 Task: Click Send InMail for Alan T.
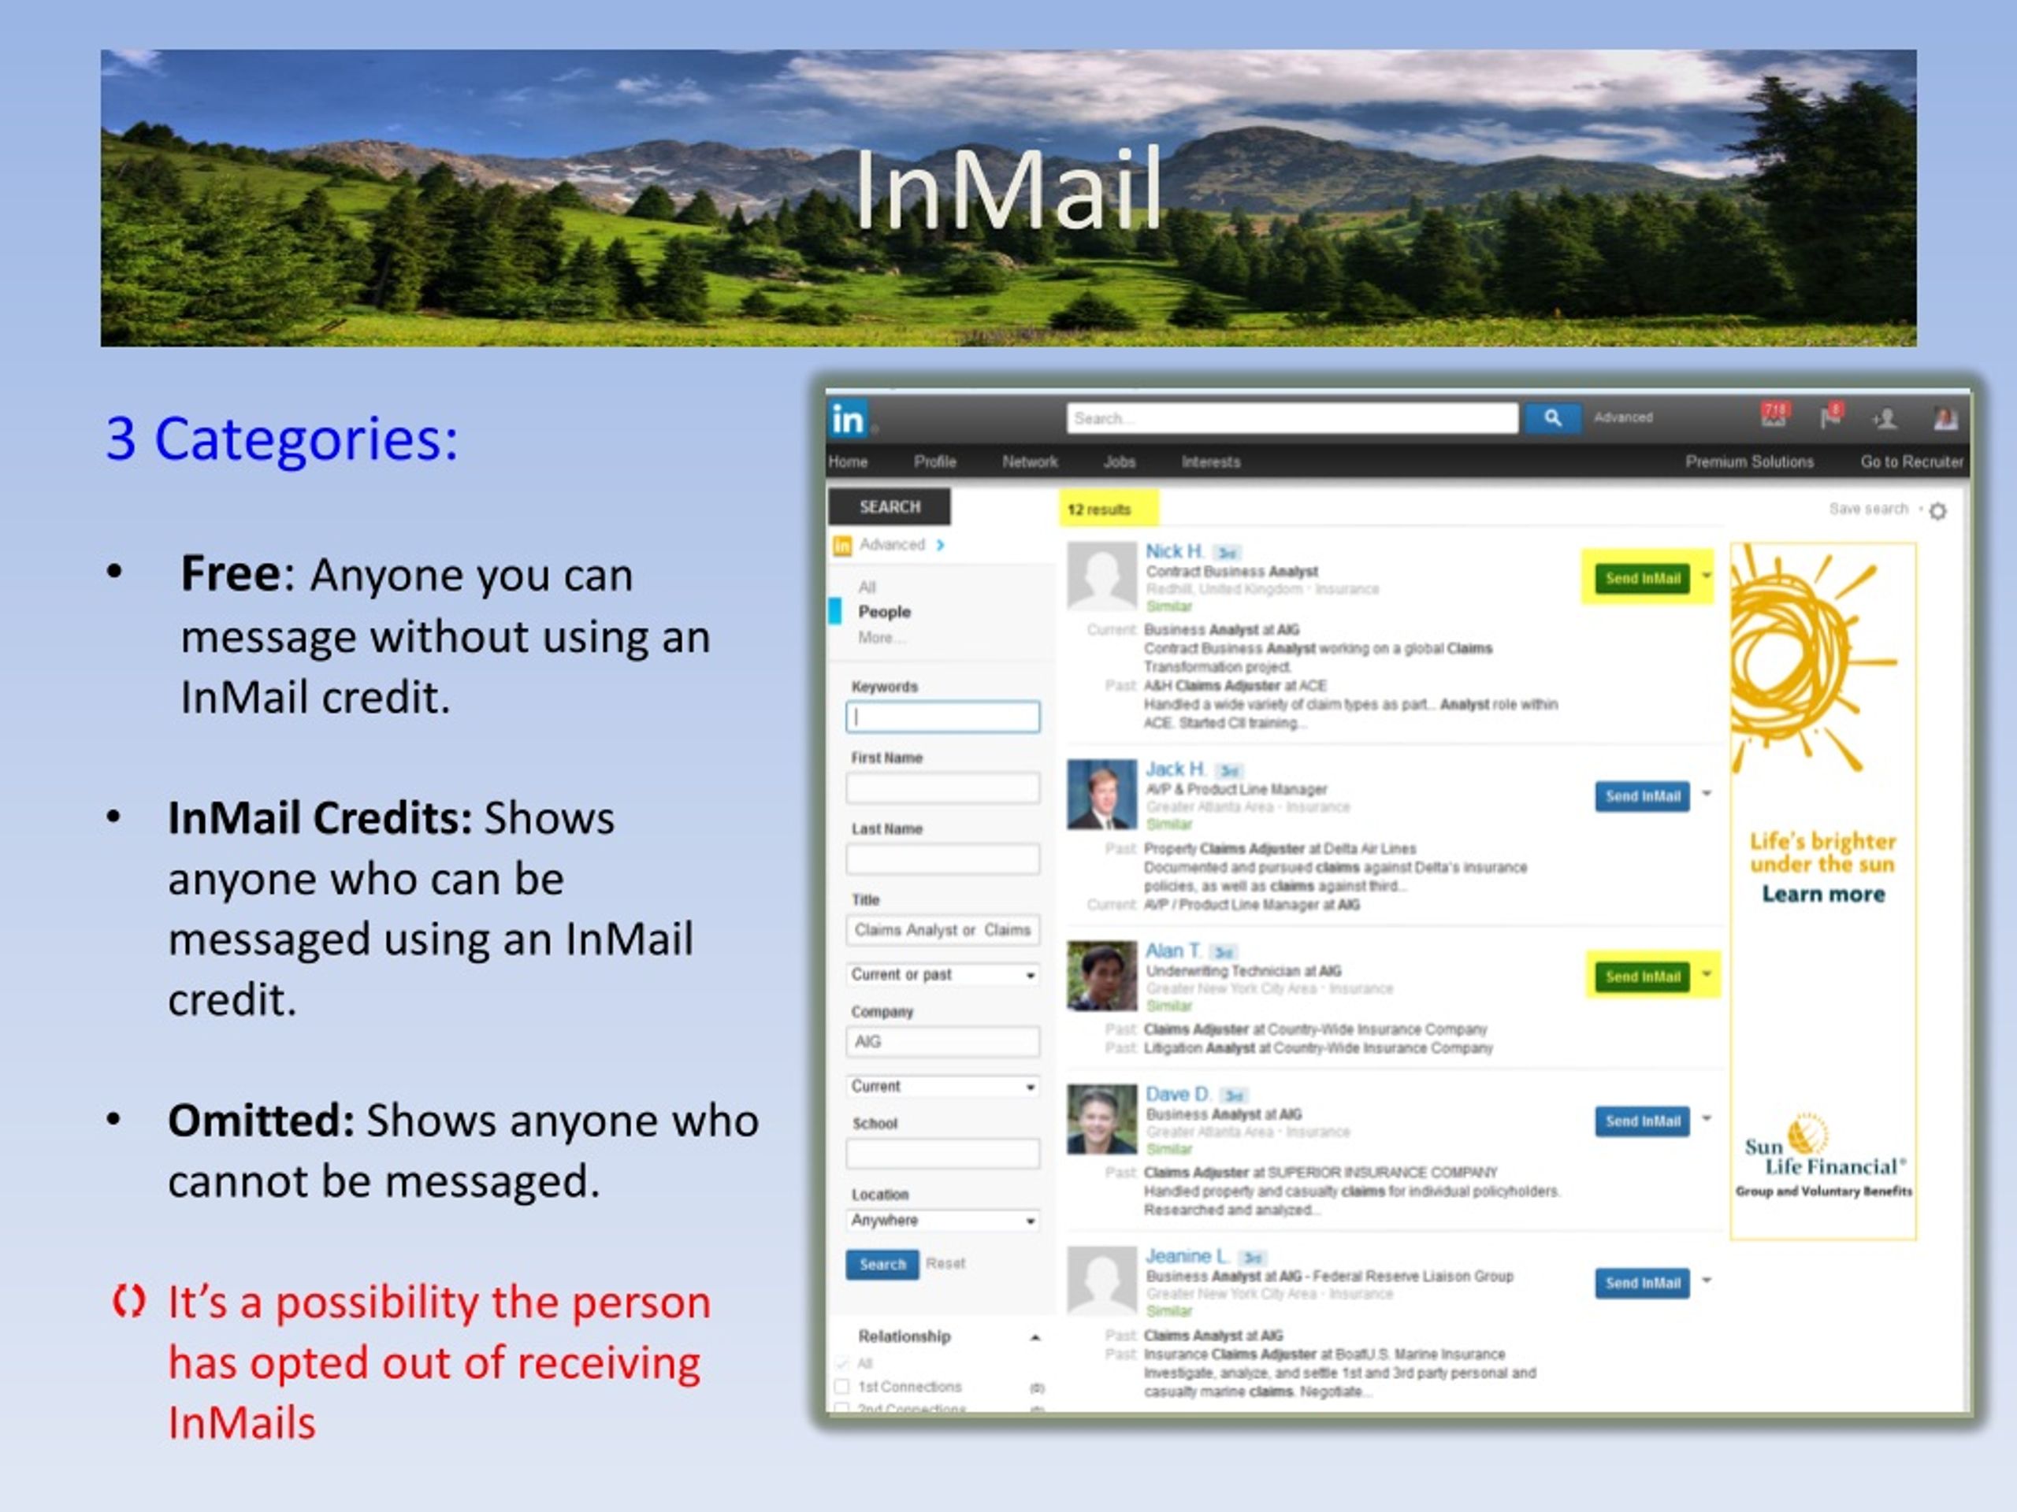point(1641,976)
